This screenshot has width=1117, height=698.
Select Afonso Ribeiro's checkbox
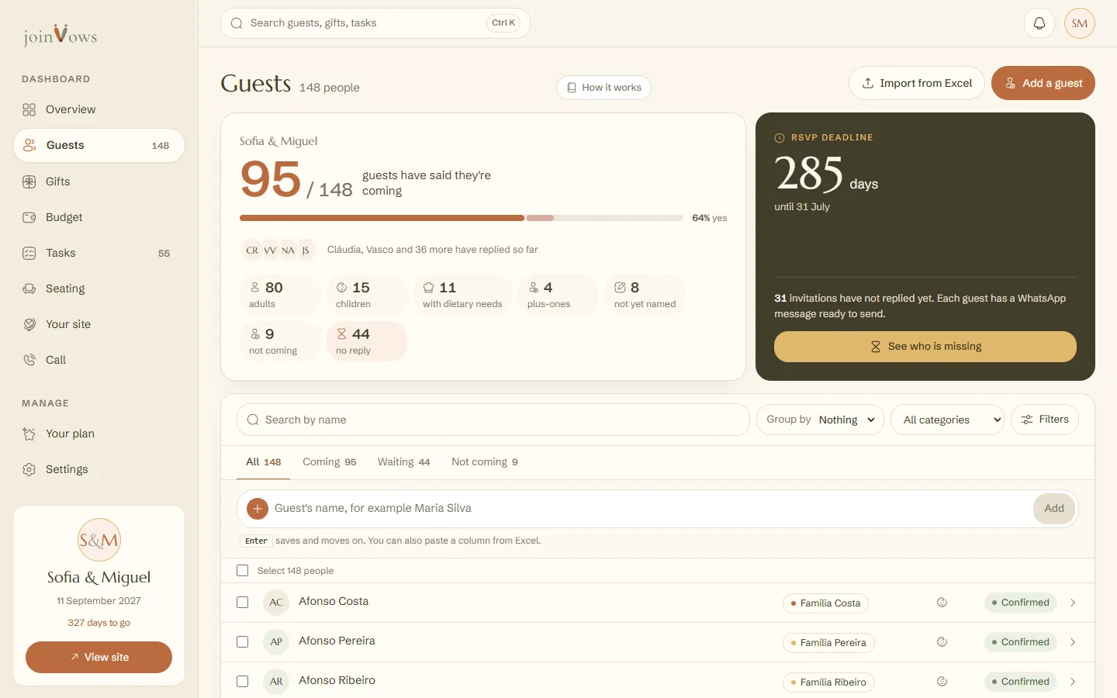[242, 682]
